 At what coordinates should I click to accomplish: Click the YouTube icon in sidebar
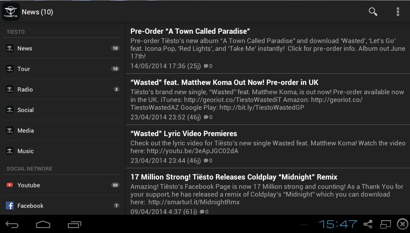coord(10,185)
